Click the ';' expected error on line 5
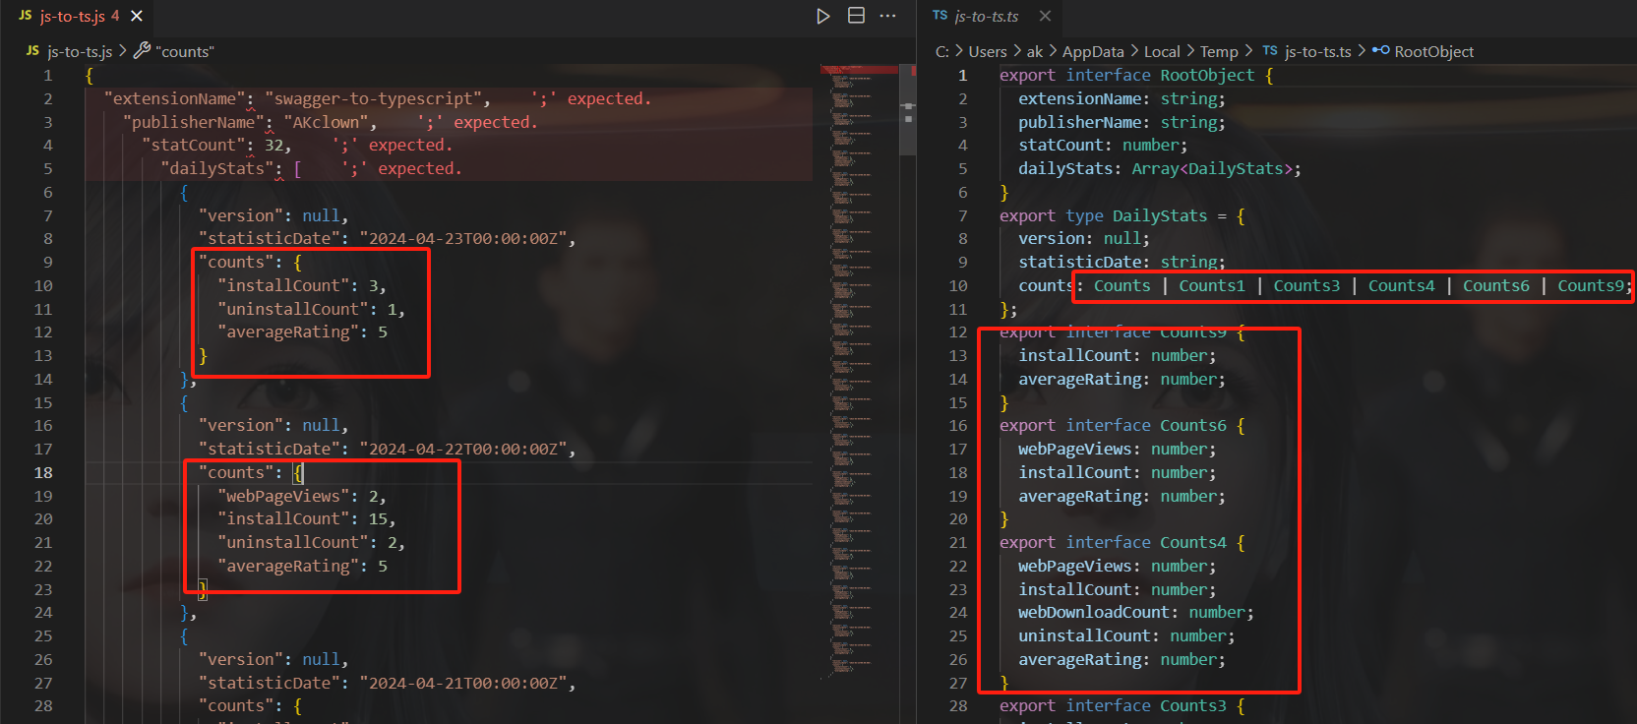1637x724 pixels. tap(402, 169)
